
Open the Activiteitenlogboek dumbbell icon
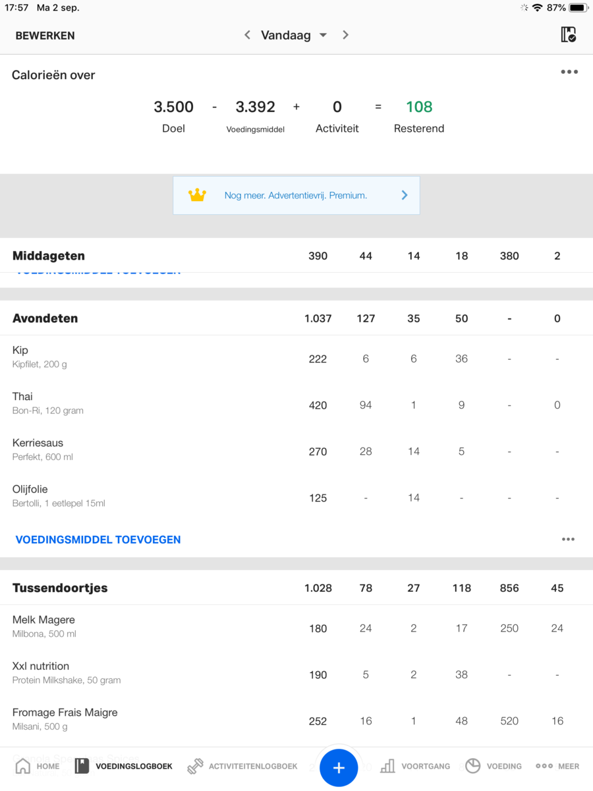coord(195,766)
